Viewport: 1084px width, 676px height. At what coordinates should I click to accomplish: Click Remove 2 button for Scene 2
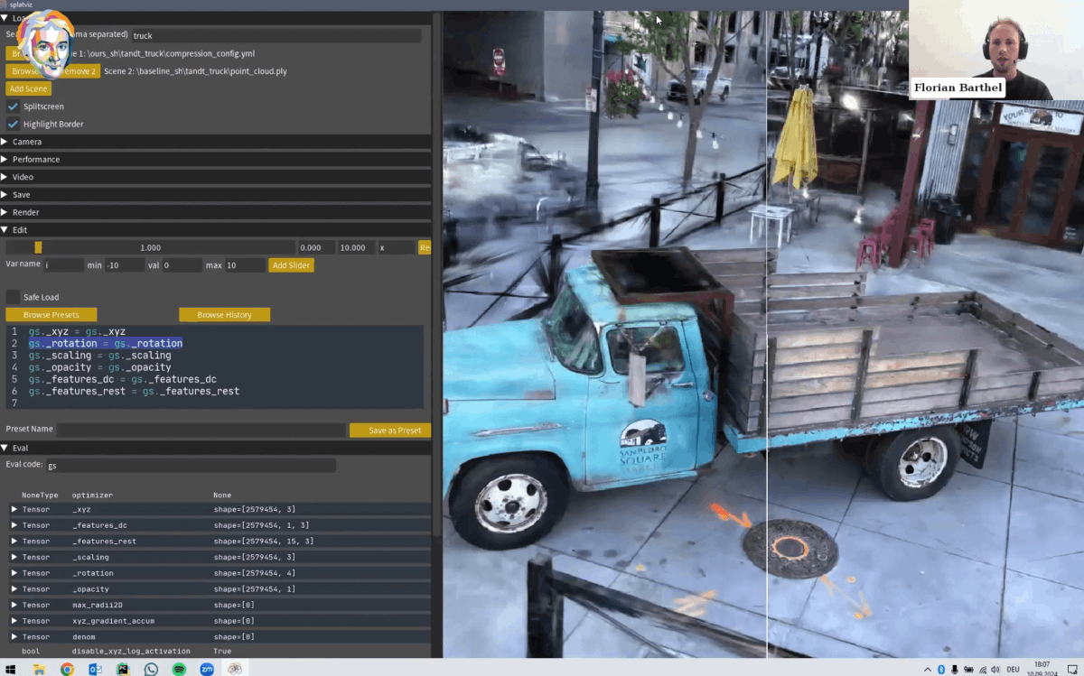pos(80,71)
